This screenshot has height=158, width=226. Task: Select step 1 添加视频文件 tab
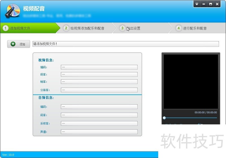tap(28, 28)
